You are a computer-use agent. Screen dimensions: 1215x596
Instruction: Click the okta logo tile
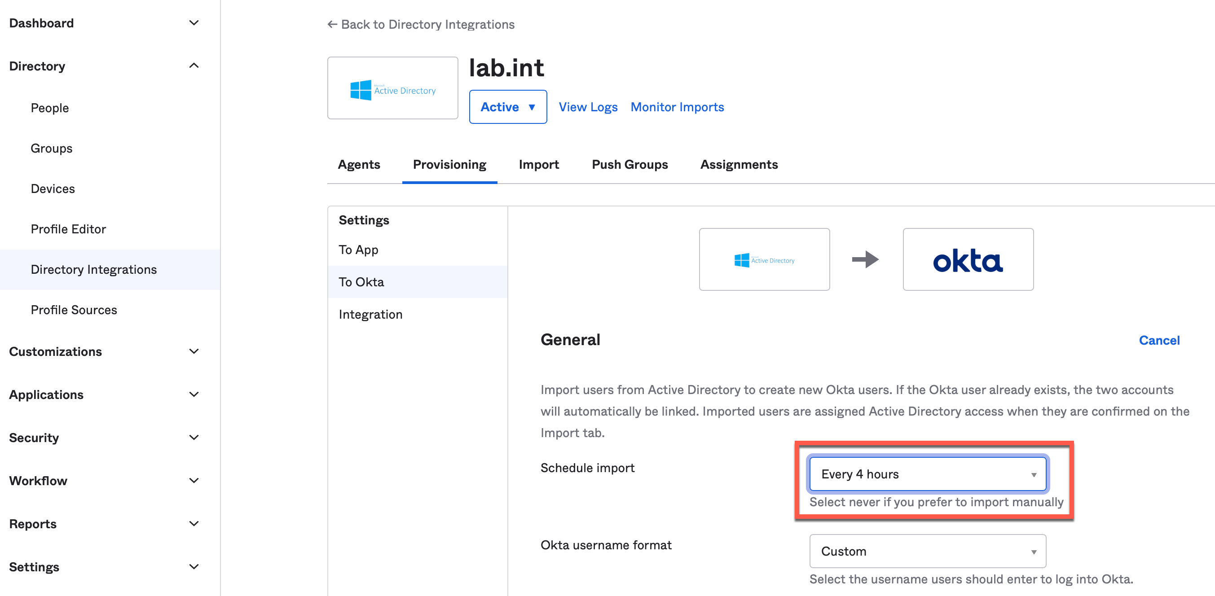(968, 260)
